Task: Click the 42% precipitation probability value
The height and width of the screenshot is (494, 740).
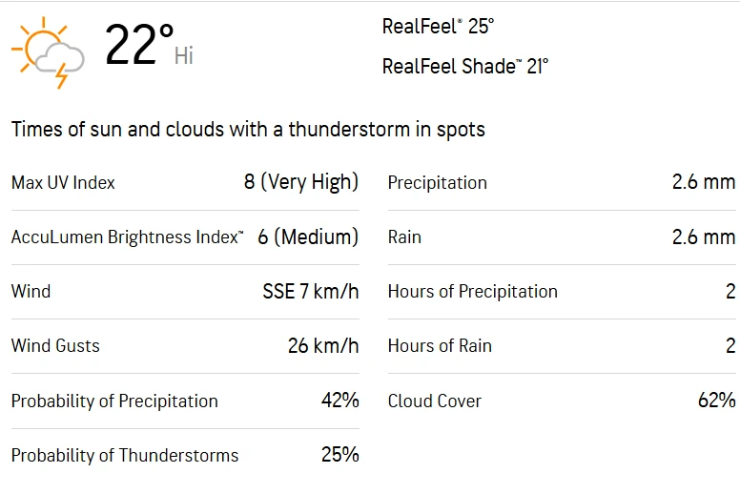Action: (339, 401)
